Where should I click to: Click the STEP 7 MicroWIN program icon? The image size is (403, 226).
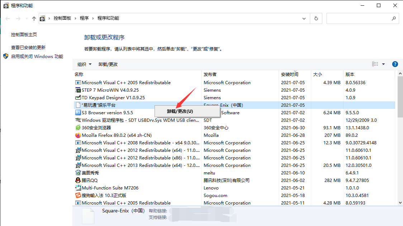(x=78, y=90)
